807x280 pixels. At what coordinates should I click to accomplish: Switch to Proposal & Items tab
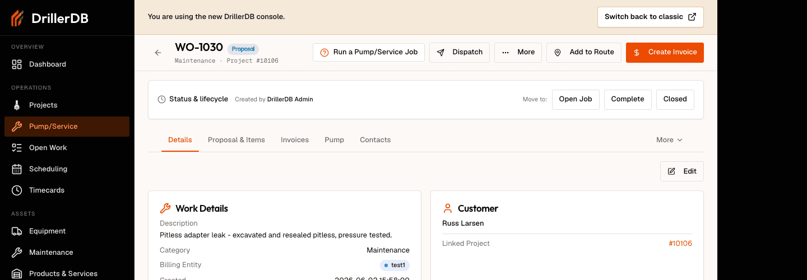click(x=236, y=140)
